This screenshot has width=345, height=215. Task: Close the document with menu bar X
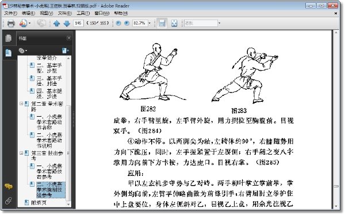[x=336, y=13]
